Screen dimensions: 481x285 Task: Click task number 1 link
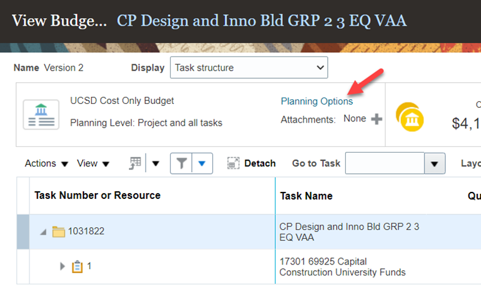coord(89,266)
